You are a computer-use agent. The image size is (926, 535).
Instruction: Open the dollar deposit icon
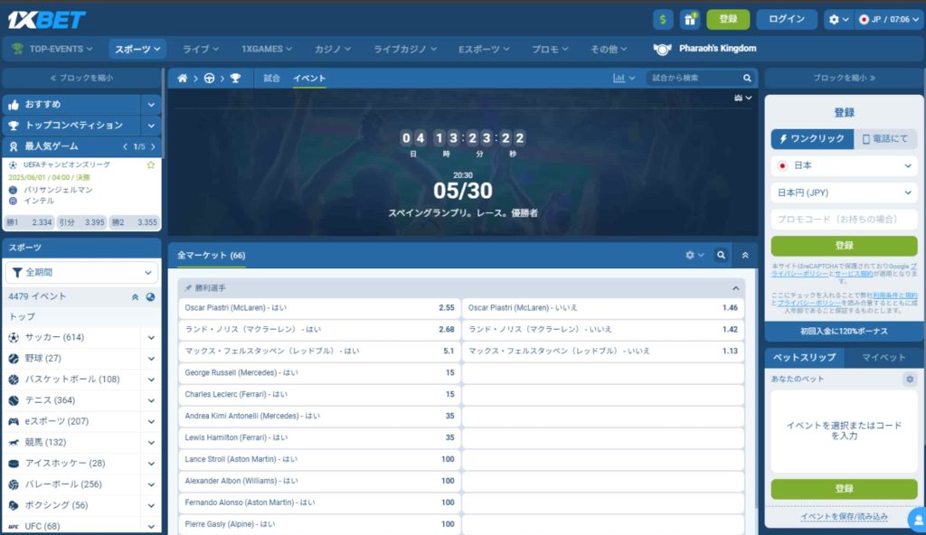coord(663,20)
